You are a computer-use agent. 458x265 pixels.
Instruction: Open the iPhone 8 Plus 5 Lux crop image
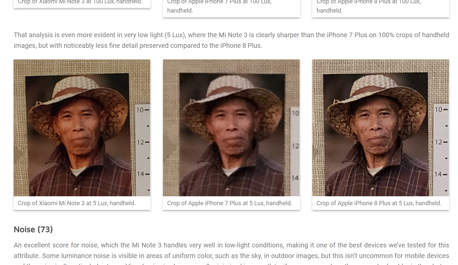(381, 128)
